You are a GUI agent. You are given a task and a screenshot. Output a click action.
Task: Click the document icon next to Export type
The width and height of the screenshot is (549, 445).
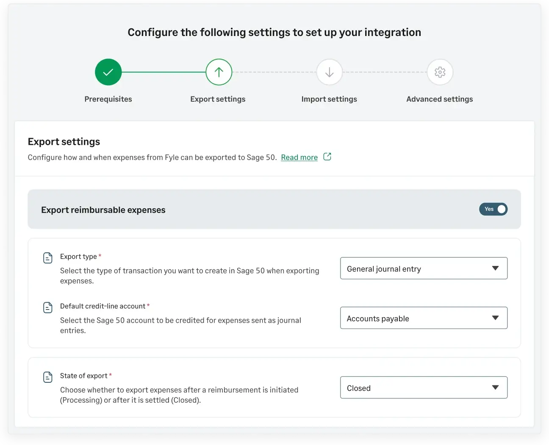pyautogui.click(x=48, y=257)
